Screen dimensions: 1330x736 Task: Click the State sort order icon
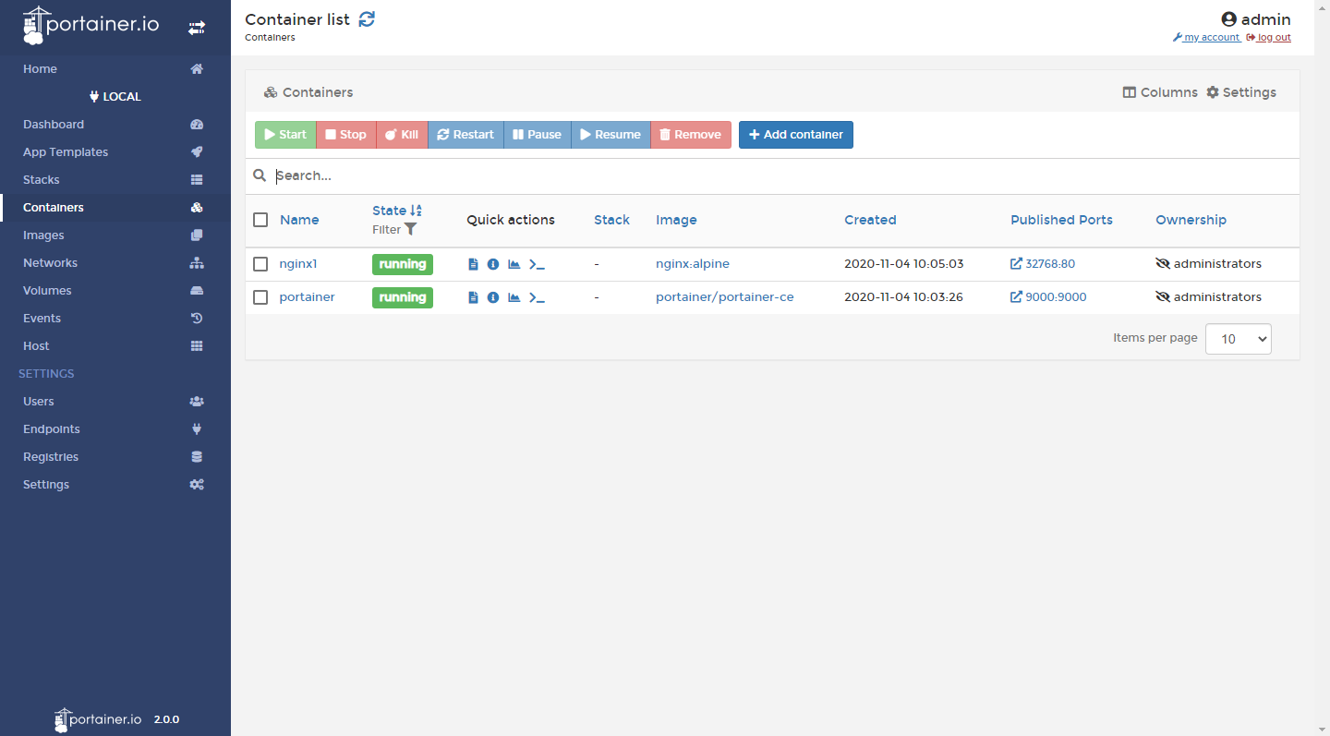(x=416, y=211)
